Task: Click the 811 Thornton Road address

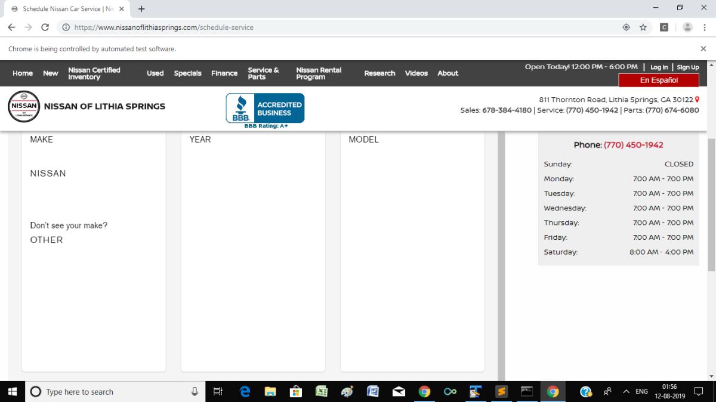Action: point(616,100)
